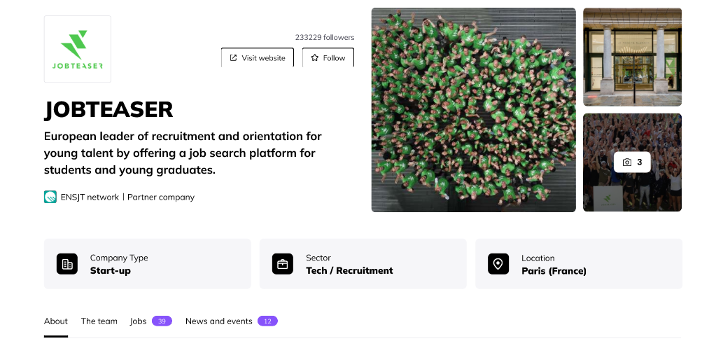
Task: Click the external link icon in Visit website
Action: (x=233, y=57)
